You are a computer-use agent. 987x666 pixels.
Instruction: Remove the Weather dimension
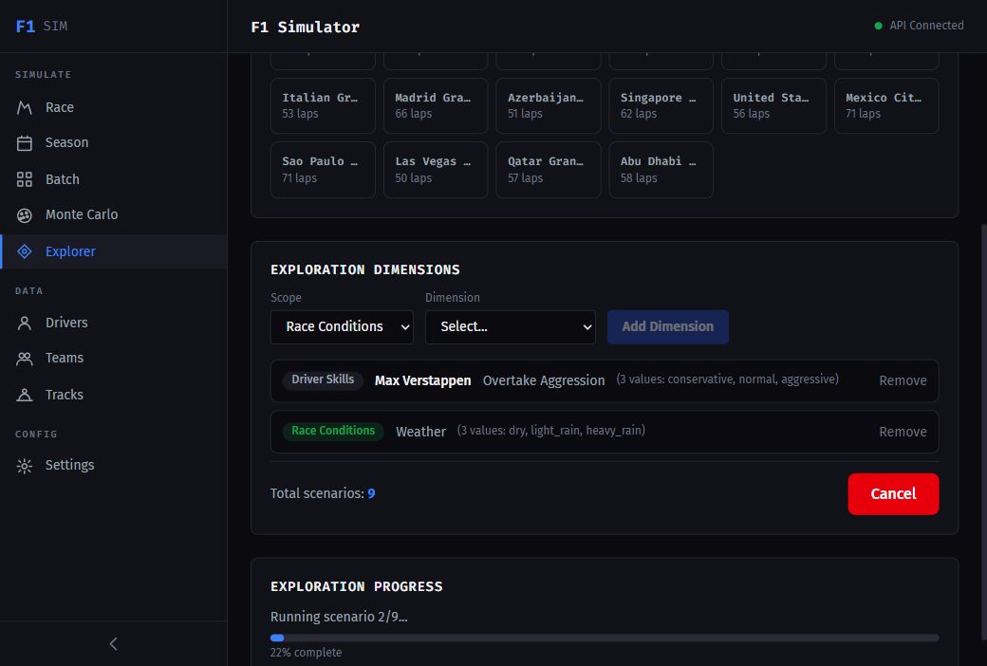[x=903, y=432]
